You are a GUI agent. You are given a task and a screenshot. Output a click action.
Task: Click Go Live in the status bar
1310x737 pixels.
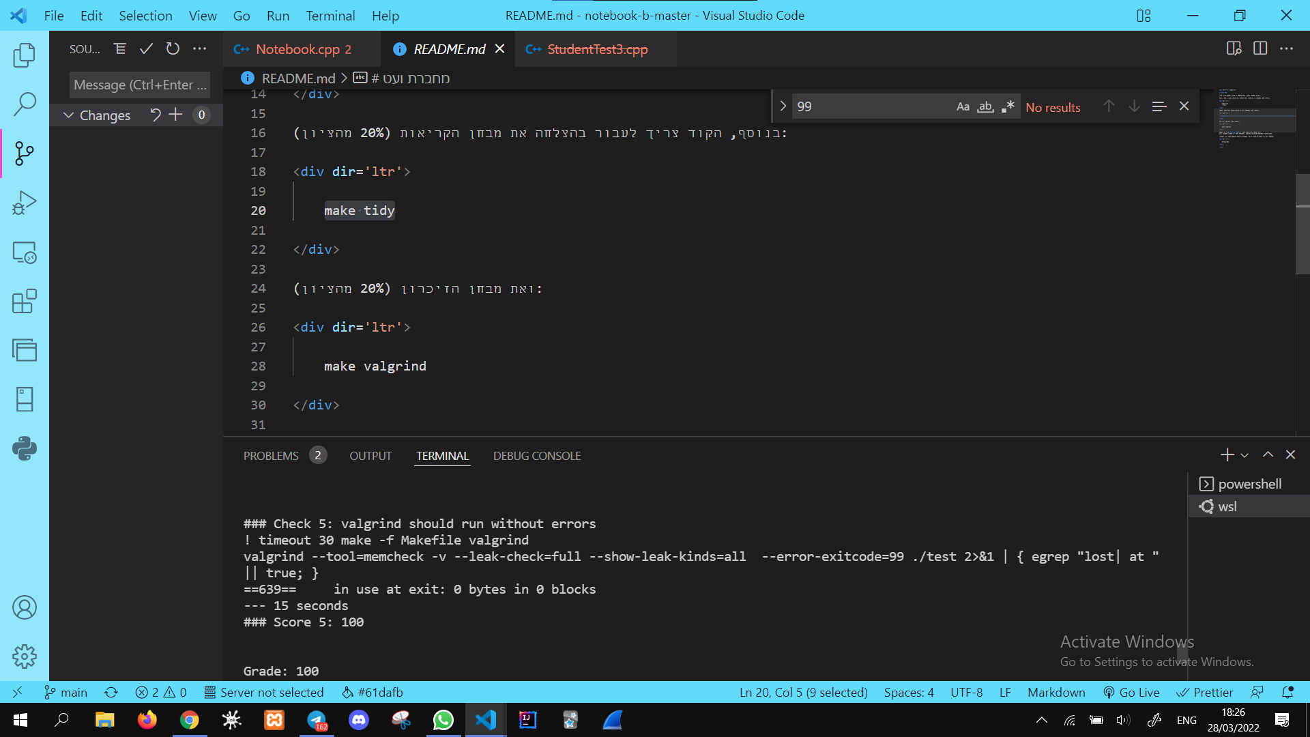tap(1132, 692)
